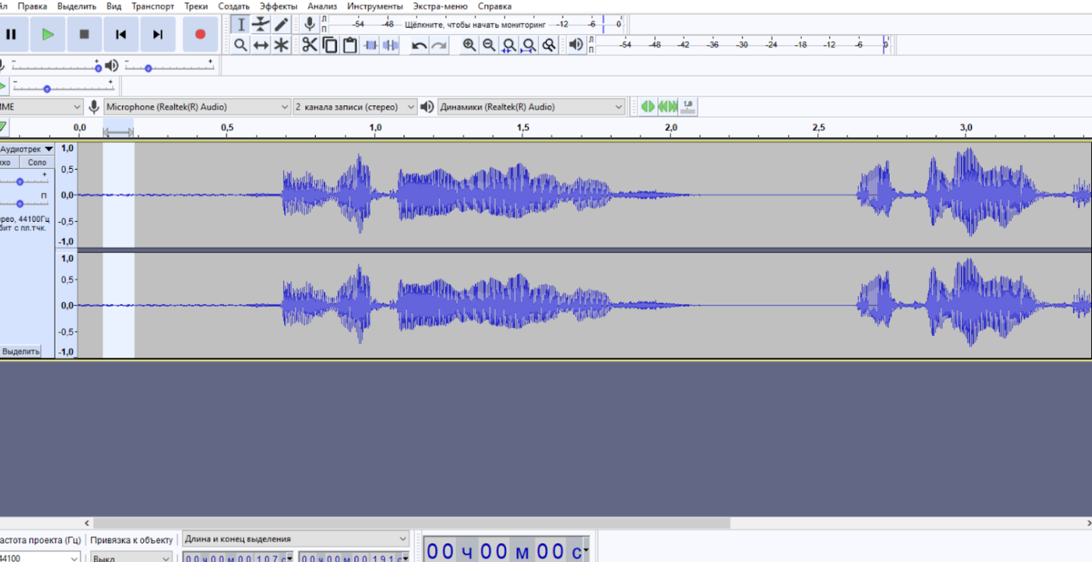Paste audio with the clipboard icon
1092x562 pixels.
pos(350,45)
